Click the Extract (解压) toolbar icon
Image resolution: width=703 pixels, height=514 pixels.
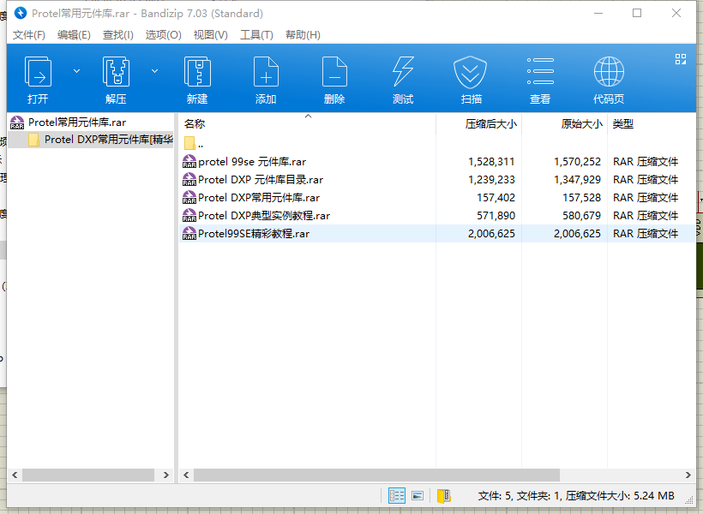click(x=116, y=72)
